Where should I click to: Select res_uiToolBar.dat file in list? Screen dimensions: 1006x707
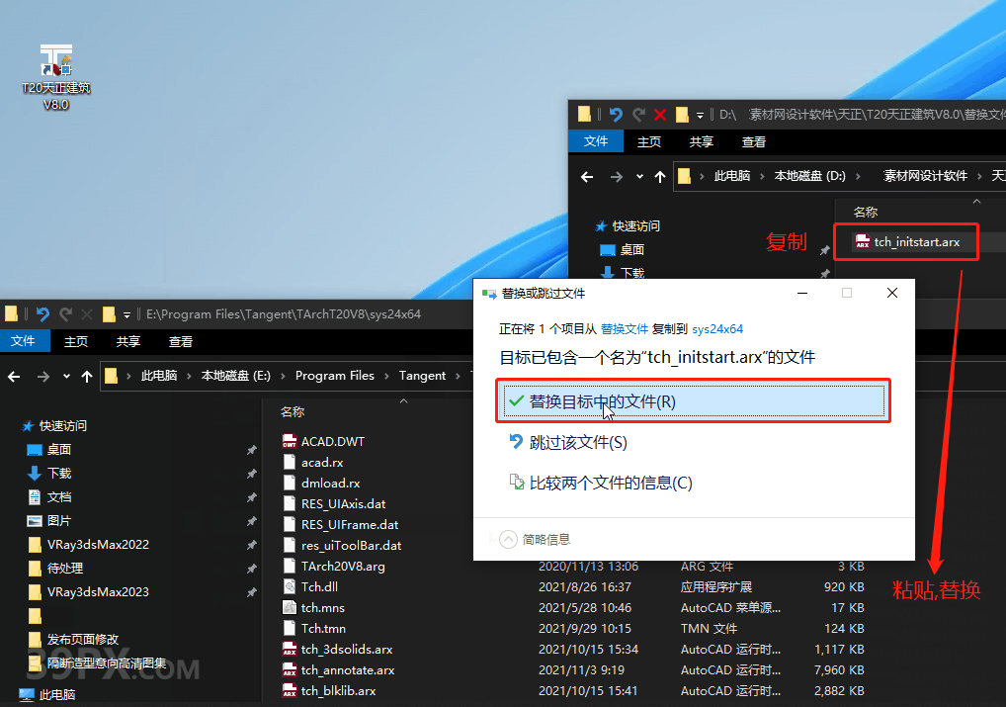[342, 545]
